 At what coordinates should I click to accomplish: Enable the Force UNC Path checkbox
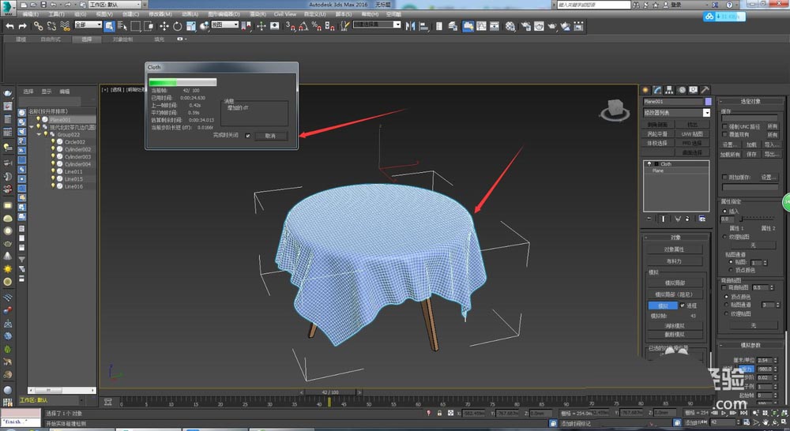click(725, 126)
